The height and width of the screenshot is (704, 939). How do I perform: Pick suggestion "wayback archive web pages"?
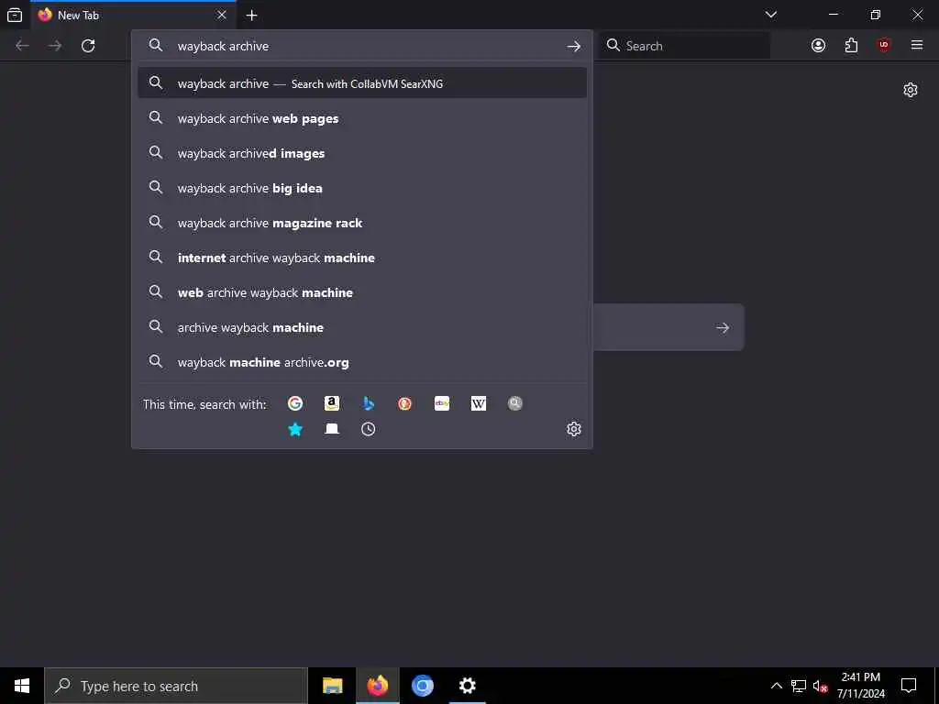point(362,118)
